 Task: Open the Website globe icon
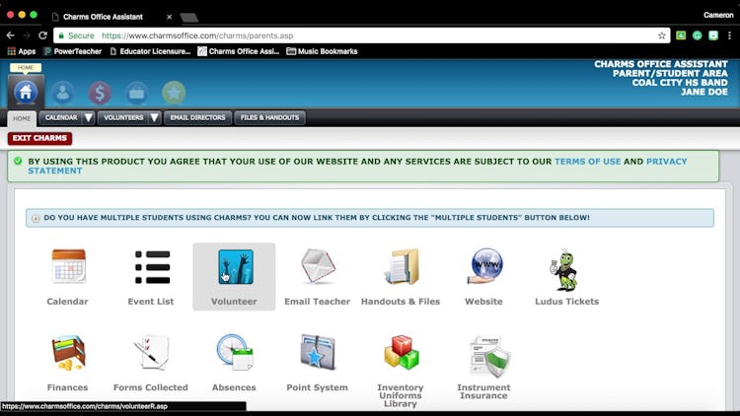[x=484, y=266]
